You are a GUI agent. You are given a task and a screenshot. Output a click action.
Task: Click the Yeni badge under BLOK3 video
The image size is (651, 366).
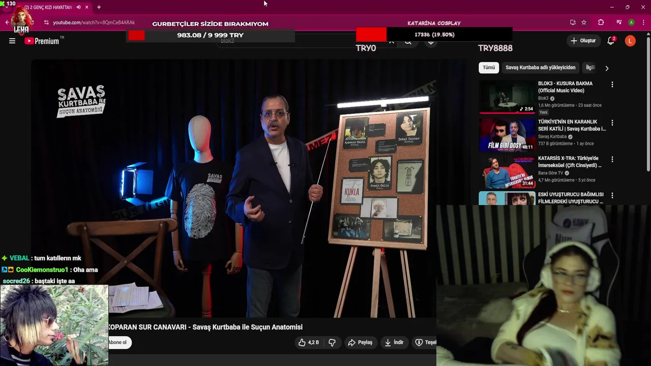(x=543, y=112)
